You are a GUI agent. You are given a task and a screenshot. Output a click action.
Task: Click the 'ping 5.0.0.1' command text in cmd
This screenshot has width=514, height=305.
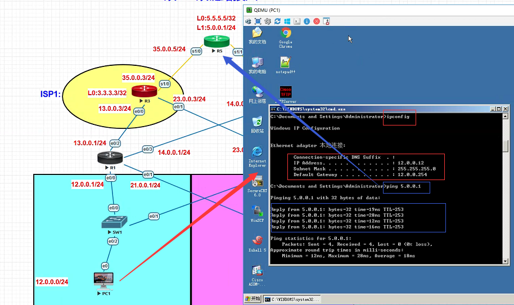click(x=404, y=186)
